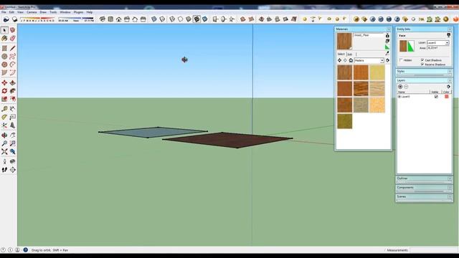This screenshot has width=459, height=258.
Task: Uncheck Receive Shadows option
Action: [422, 64]
